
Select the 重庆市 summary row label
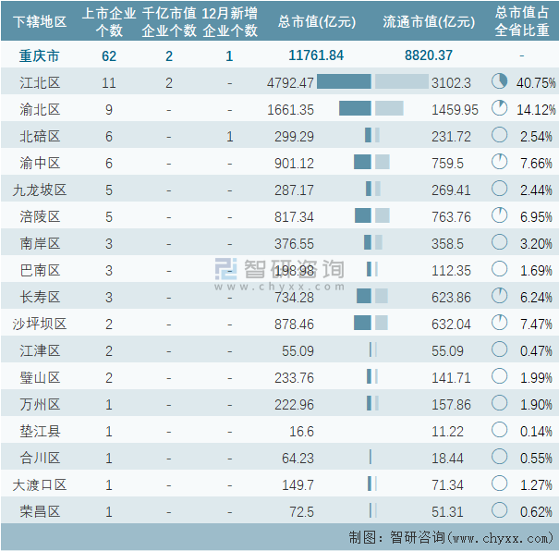coord(38,55)
